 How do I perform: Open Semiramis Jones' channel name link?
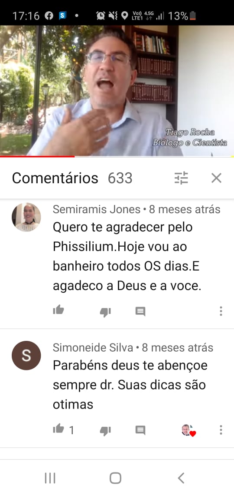tap(96, 209)
